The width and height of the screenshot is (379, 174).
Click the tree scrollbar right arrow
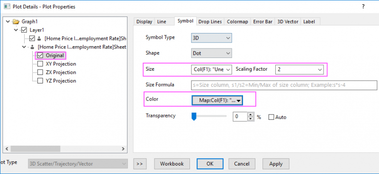click(x=123, y=149)
